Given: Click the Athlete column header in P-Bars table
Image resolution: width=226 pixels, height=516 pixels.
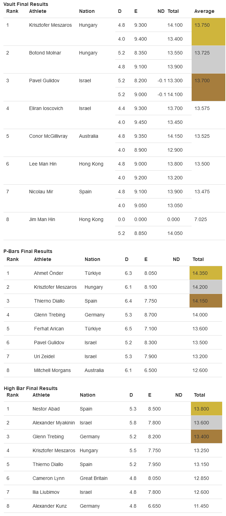Looking at the screenshot, I should coord(42,259).
